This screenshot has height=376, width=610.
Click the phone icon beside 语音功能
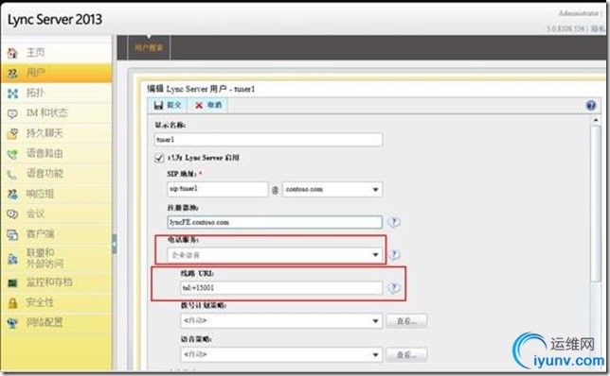pos(12,174)
